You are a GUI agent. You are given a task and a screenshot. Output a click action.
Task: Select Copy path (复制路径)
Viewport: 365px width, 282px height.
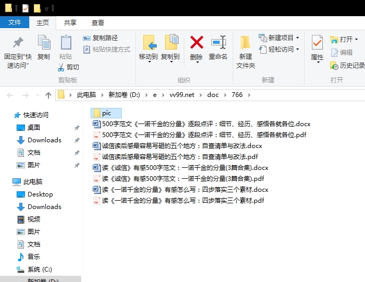coord(100,38)
